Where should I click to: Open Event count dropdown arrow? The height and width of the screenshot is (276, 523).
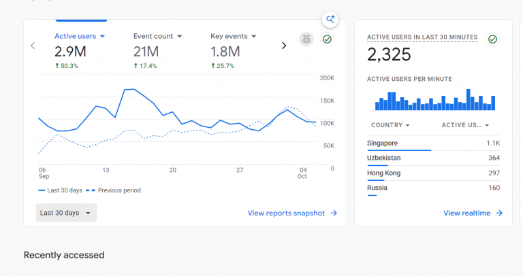(180, 36)
